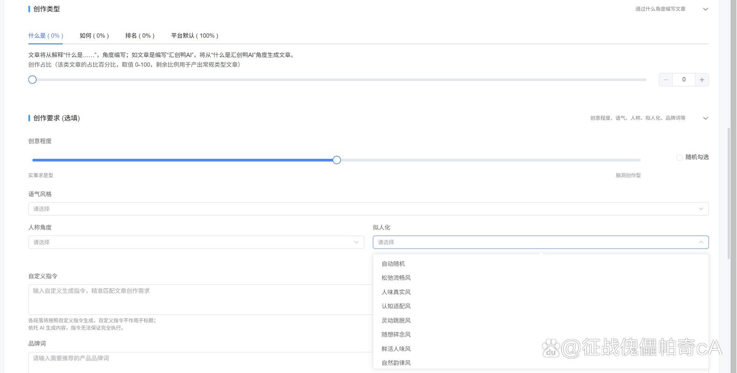Enable the 随机勾选 checkbox

(679, 158)
